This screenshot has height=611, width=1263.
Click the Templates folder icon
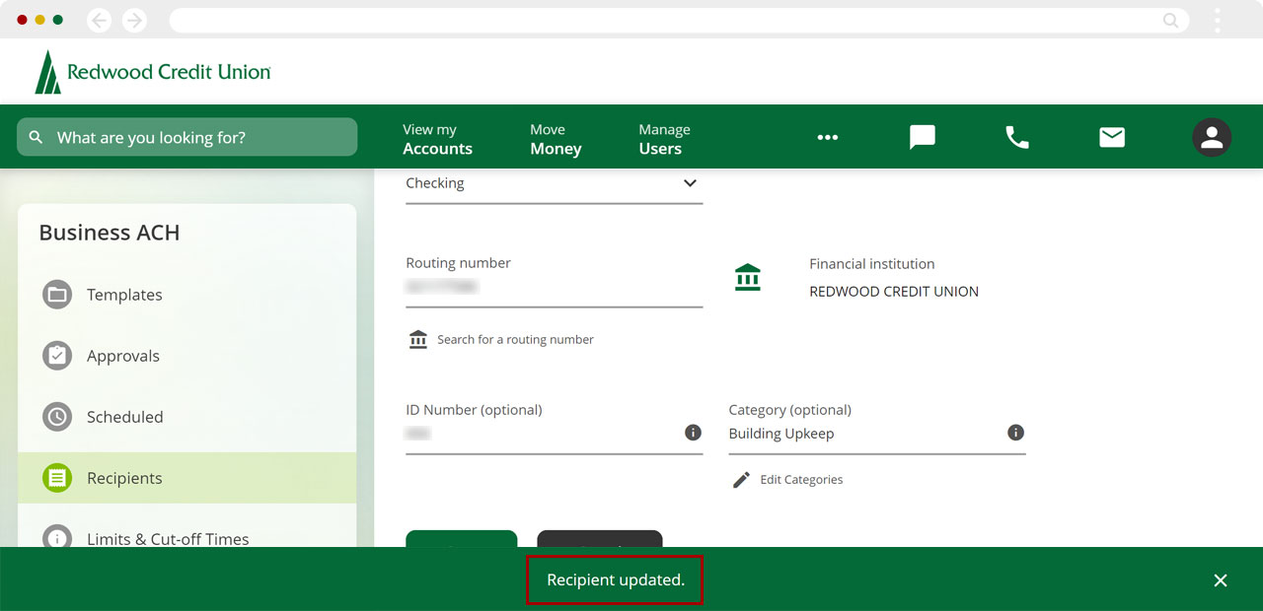57,295
